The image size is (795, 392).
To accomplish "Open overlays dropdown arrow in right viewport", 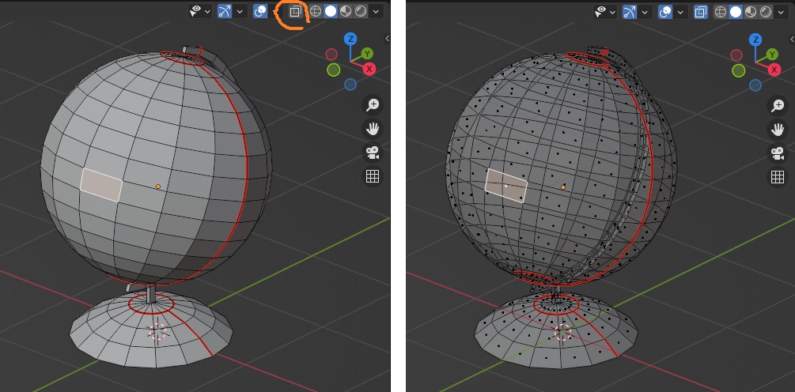I will point(680,11).
